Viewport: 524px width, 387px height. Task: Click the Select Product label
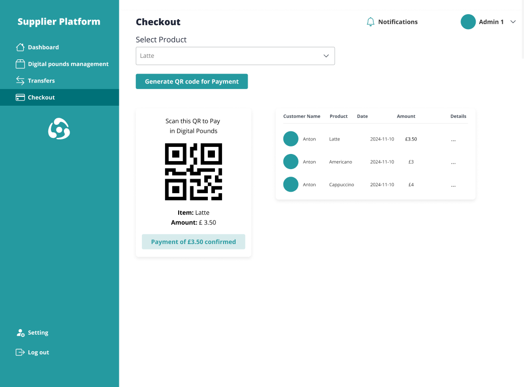pos(161,39)
